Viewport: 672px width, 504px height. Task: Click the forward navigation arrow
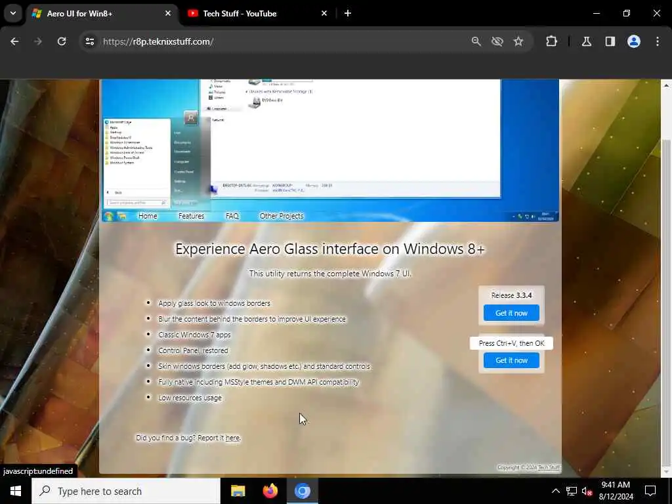38,41
